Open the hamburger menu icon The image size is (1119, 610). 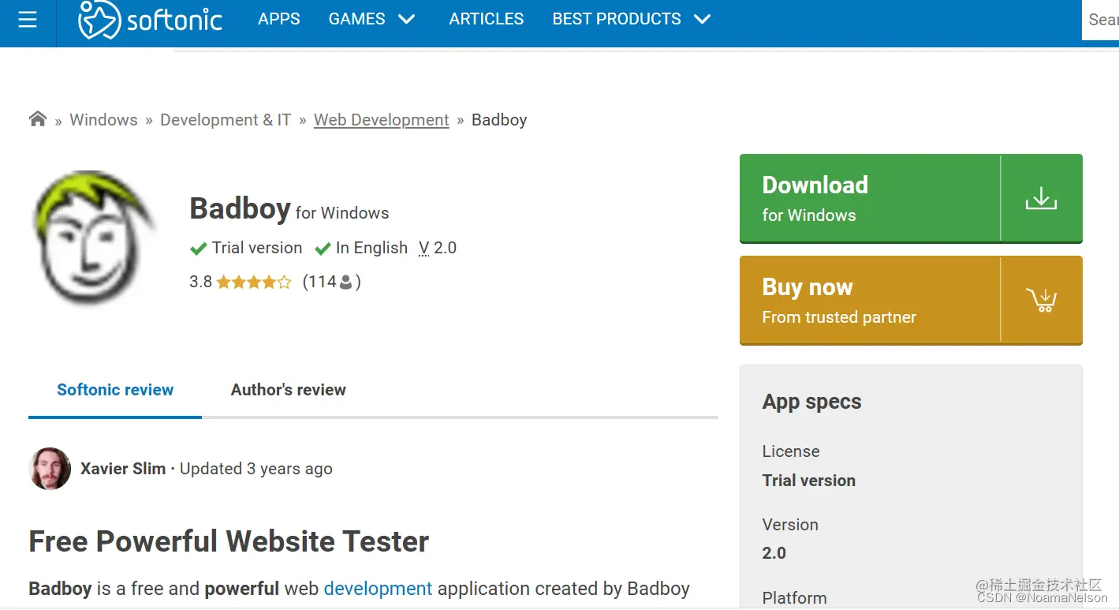[28, 21]
